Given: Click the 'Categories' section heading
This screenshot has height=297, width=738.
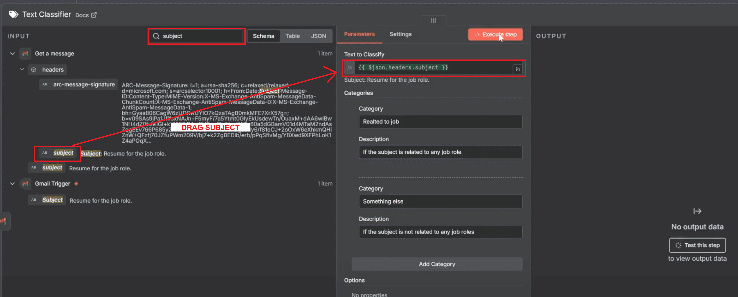Looking at the screenshot, I should pyautogui.click(x=358, y=93).
